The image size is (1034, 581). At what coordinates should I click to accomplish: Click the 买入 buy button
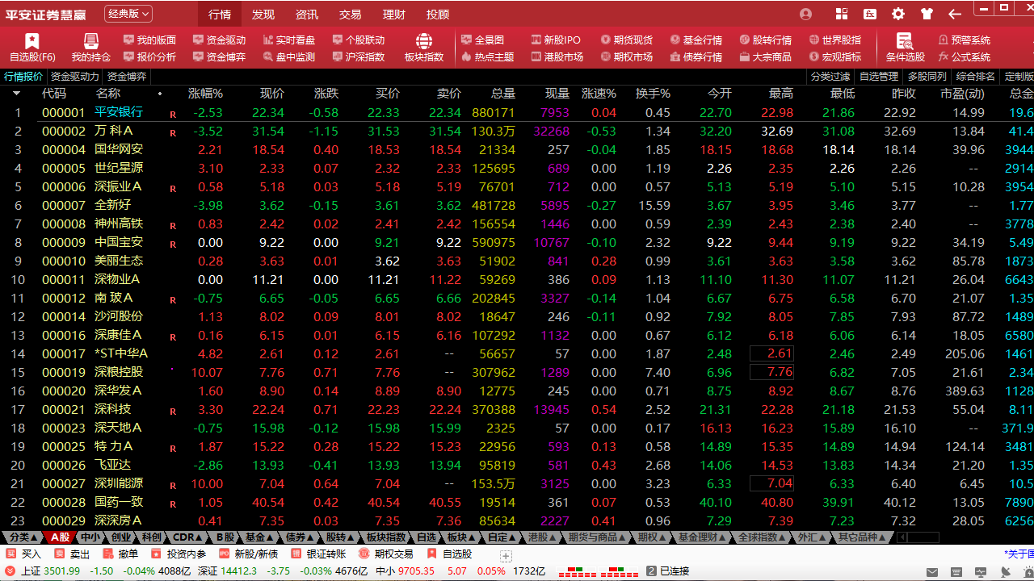(x=24, y=554)
